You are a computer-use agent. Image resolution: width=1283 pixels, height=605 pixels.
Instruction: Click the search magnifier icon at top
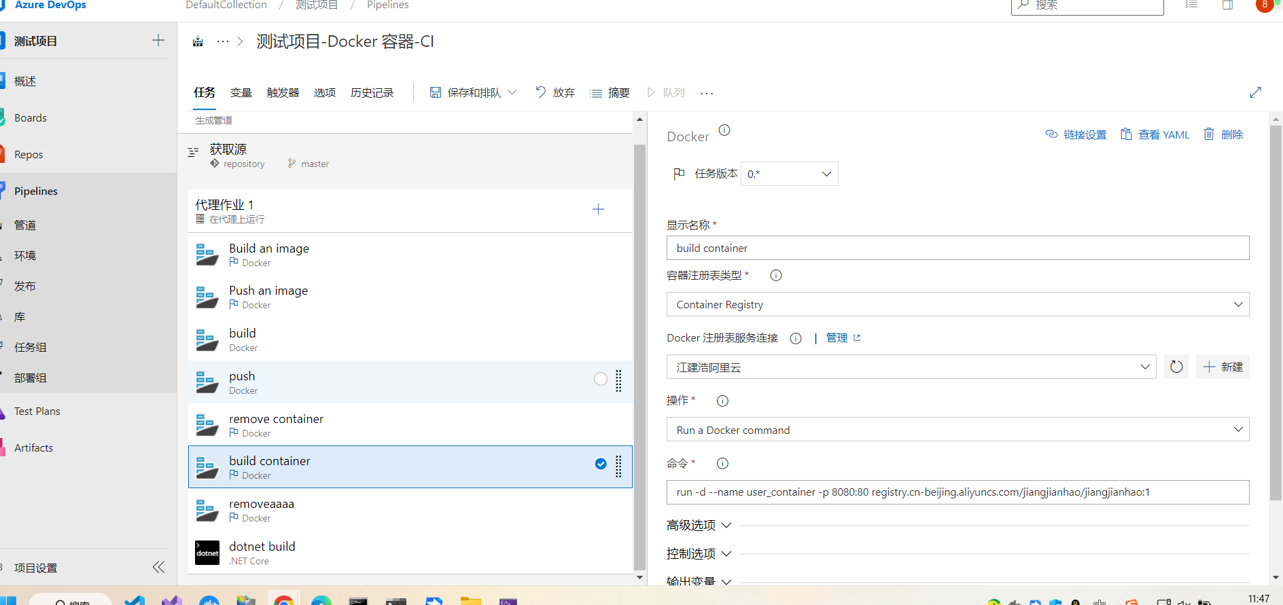[1023, 5]
